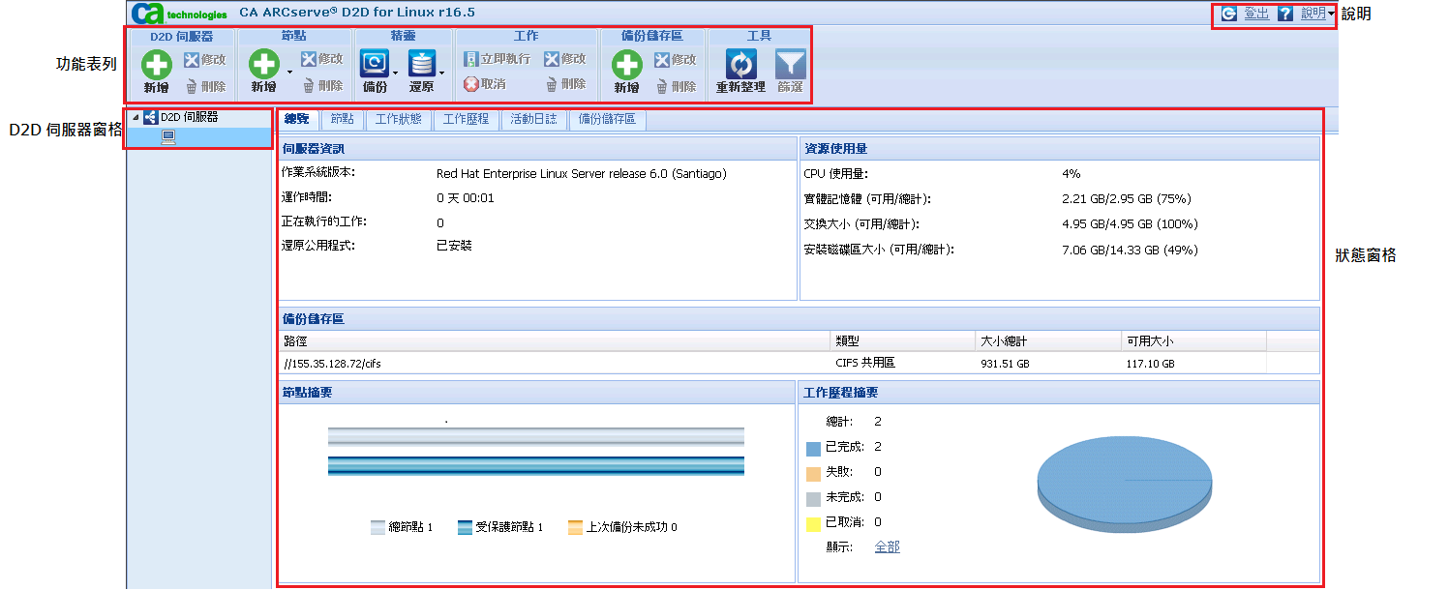
Task: Click the 可用大小 column header
Action: [1192, 341]
